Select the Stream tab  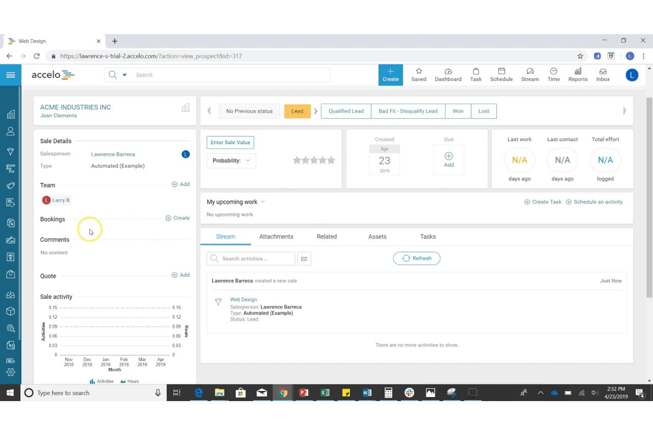coord(225,237)
